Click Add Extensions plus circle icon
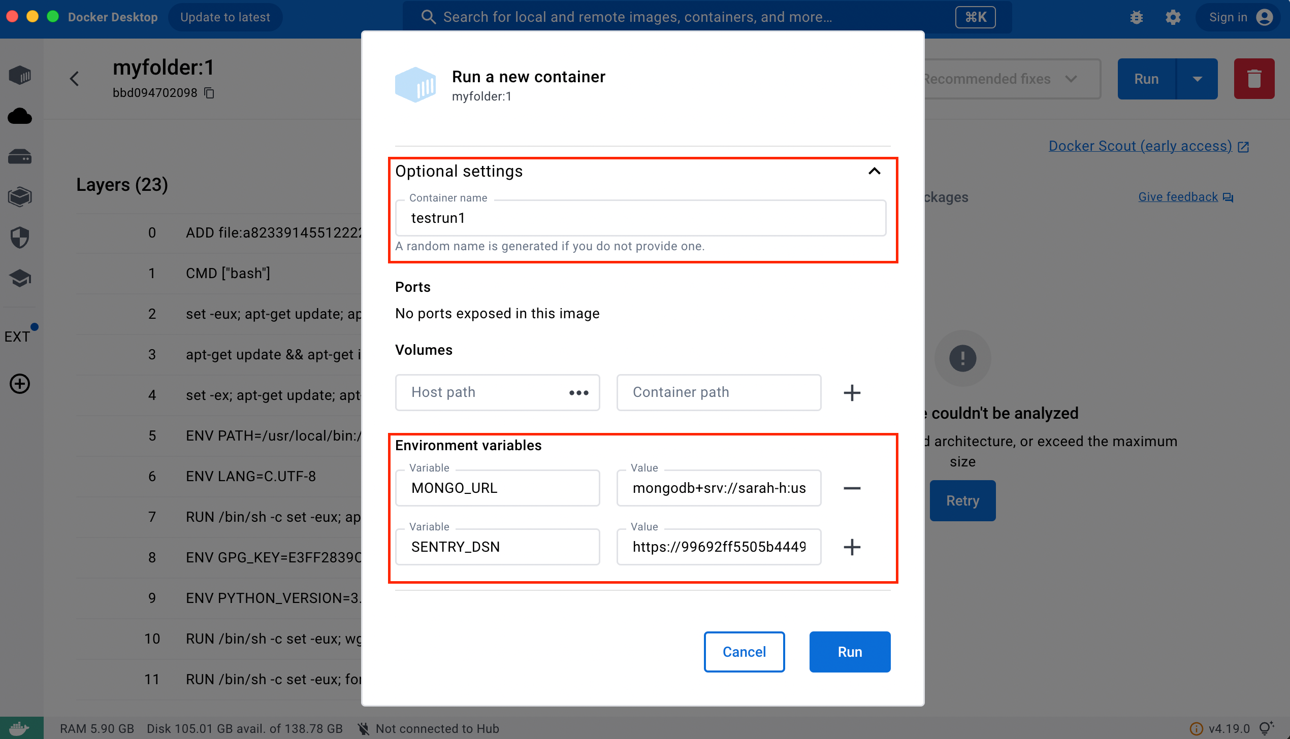1290x739 pixels. (x=20, y=384)
